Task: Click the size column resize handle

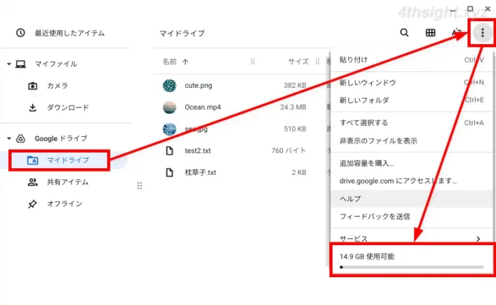Action: [317, 62]
